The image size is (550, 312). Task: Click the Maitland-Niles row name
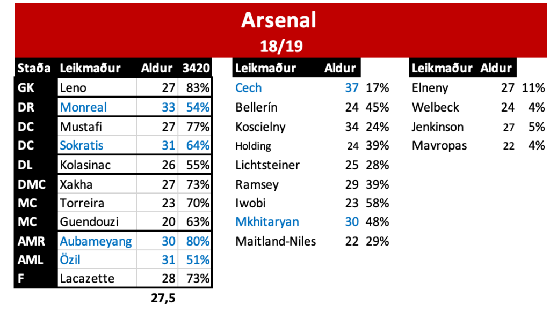tap(276, 241)
